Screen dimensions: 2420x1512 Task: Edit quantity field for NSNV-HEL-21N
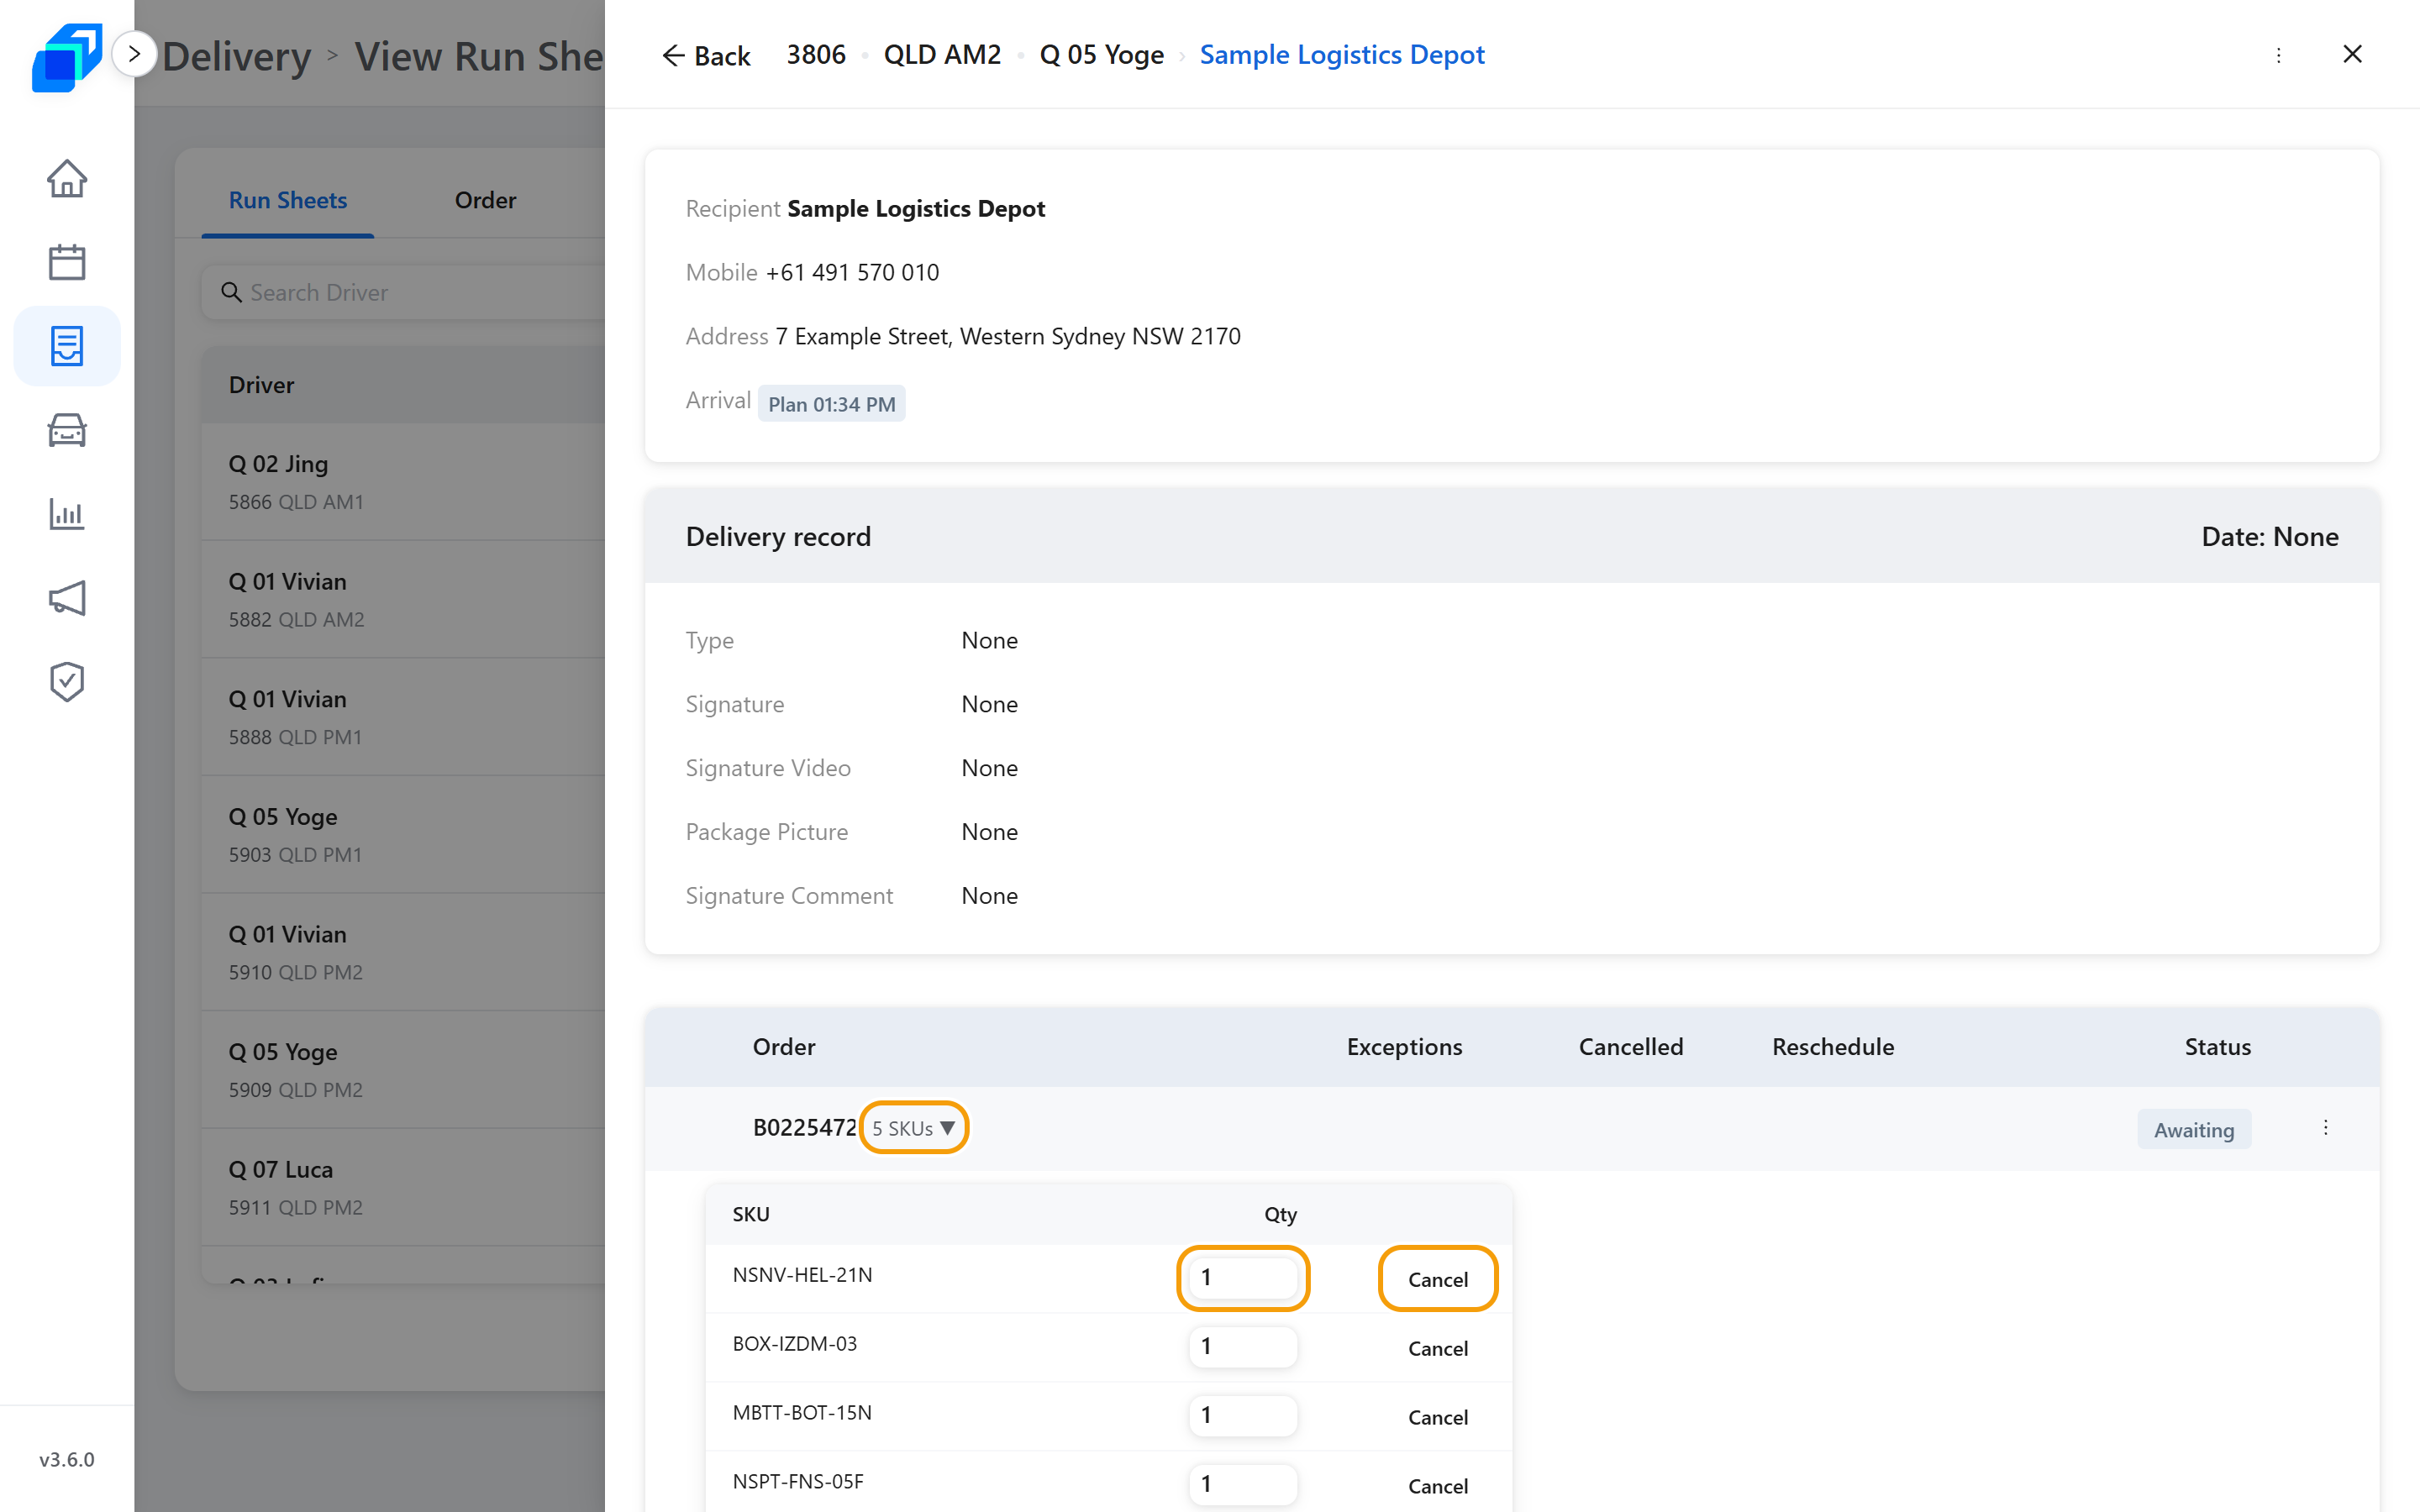pyautogui.click(x=1243, y=1277)
